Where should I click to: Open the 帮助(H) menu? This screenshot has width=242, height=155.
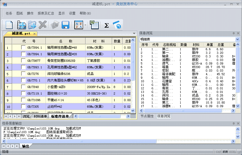(85, 13)
